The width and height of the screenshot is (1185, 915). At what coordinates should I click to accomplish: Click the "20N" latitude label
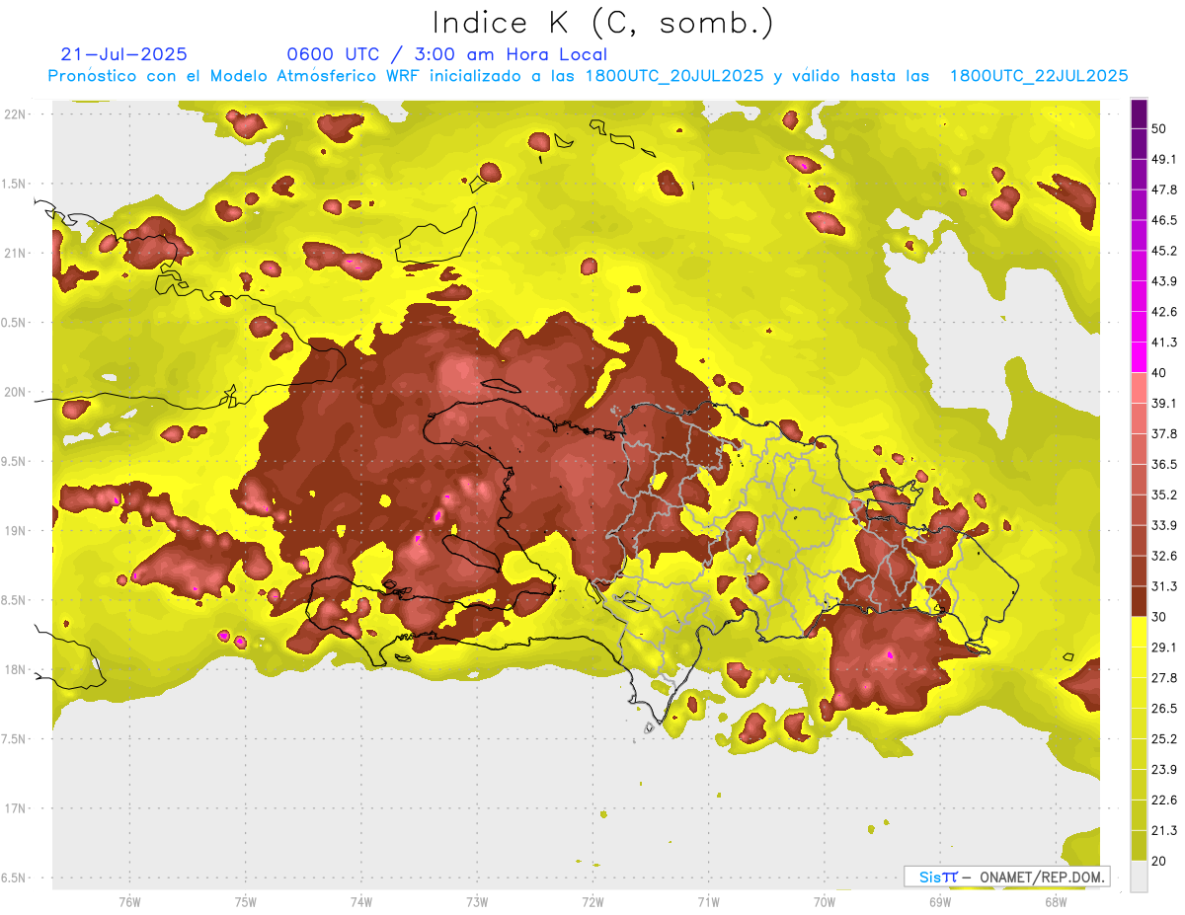point(17,392)
